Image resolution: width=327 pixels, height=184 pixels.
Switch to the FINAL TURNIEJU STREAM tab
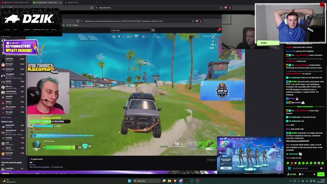[16, 3]
